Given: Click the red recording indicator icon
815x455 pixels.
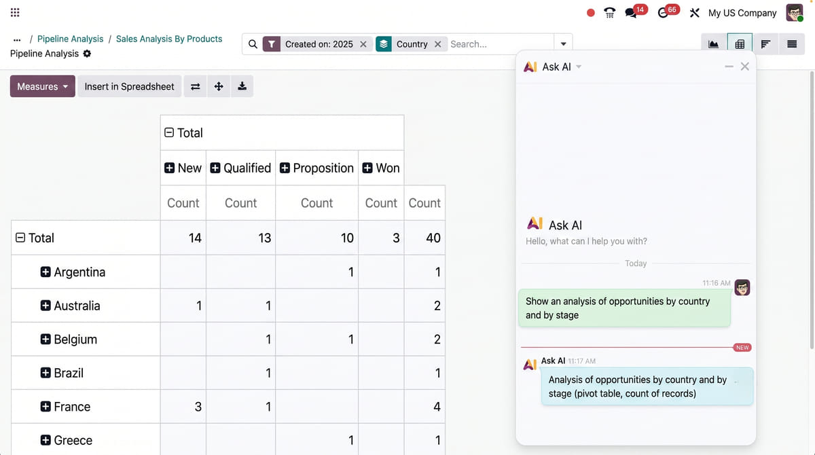Looking at the screenshot, I should click(x=591, y=12).
